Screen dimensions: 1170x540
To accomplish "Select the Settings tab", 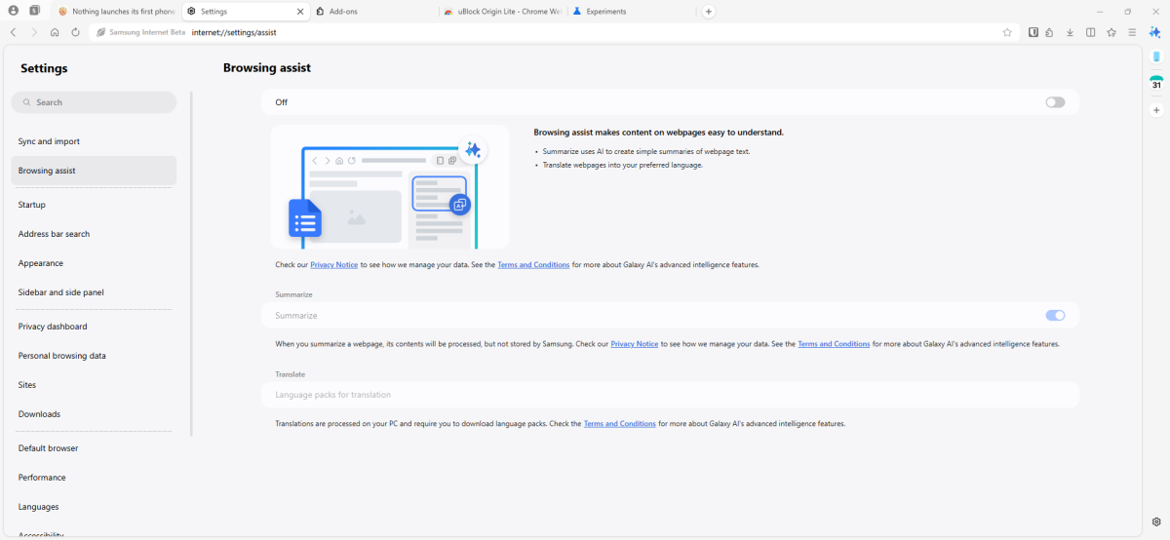I will tap(245, 12).
